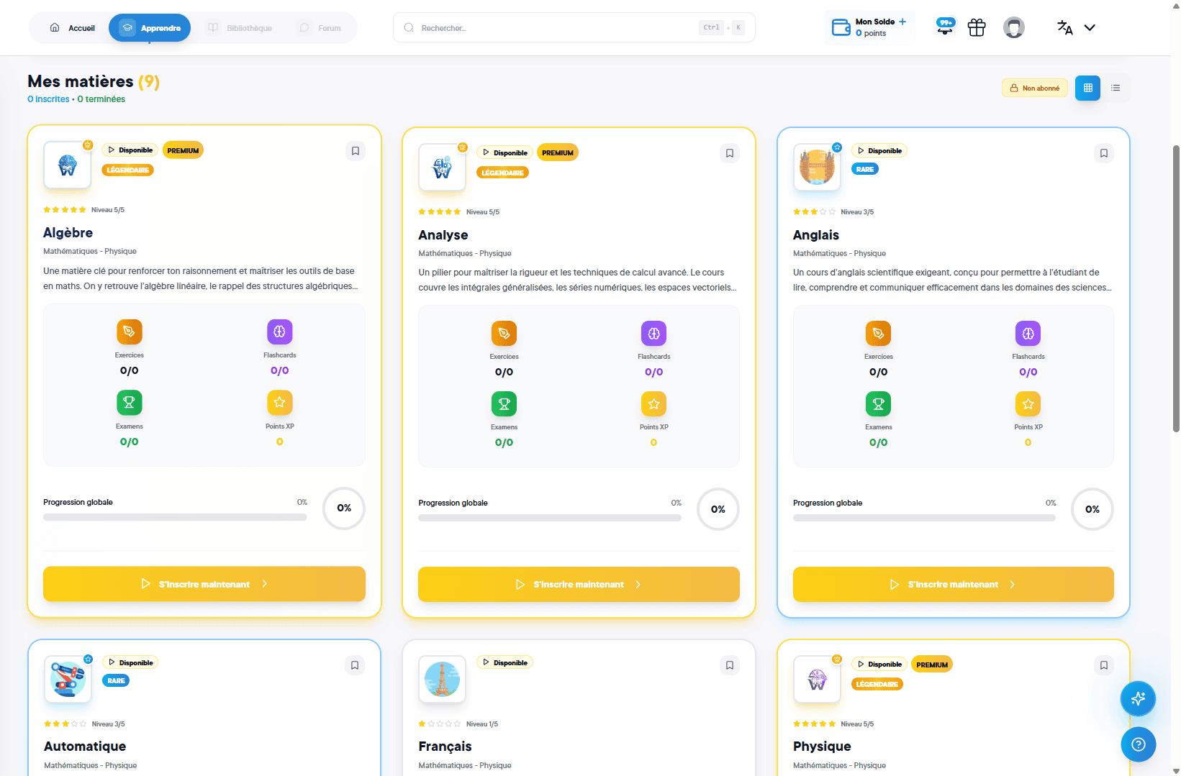Bookmark the Automatique course
Image resolution: width=1181 pixels, height=776 pixels.
tap(354, 665)
